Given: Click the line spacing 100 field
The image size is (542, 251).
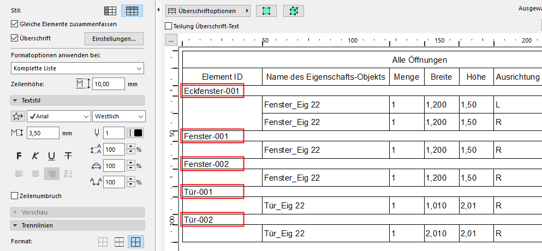Looking at the screenshot, I should tap(114, 150).
